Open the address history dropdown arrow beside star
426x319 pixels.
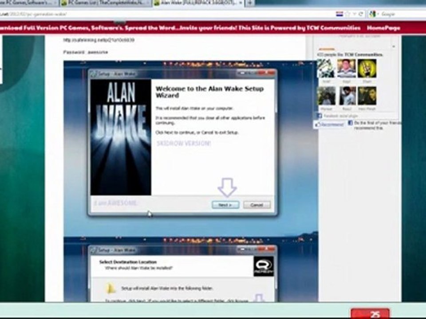354,14
